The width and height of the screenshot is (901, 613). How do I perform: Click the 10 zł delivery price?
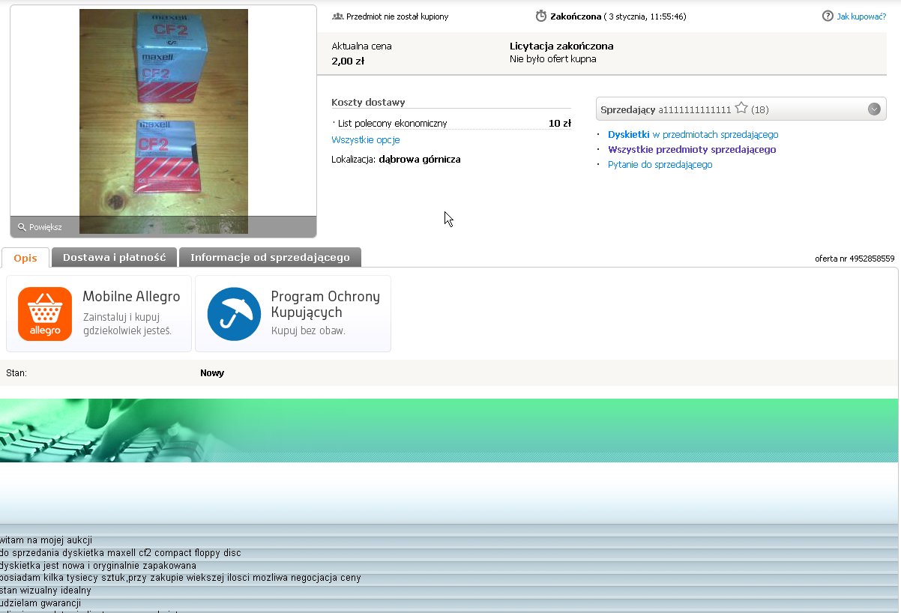[560, 124]
